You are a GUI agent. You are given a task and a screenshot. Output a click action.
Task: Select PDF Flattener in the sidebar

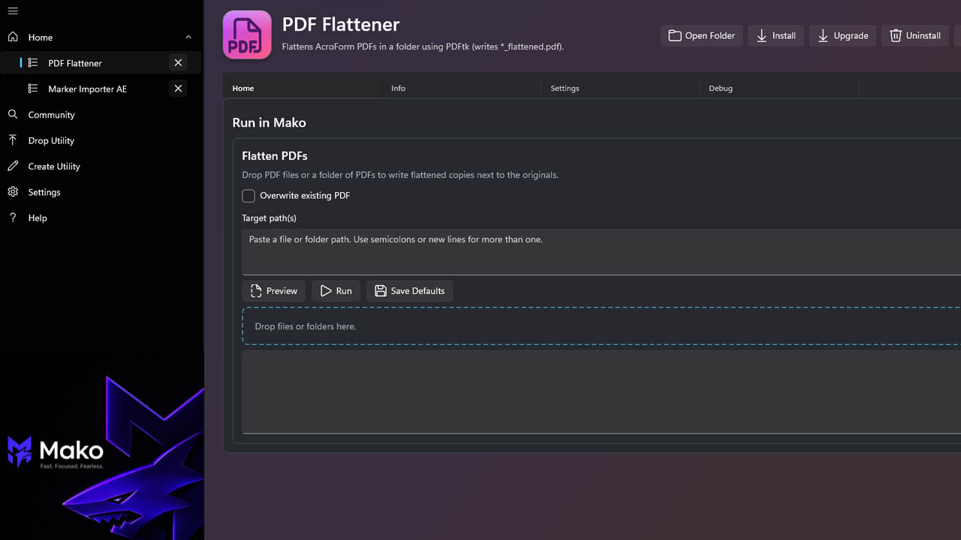pyautogui.click(x=101, y=63)
